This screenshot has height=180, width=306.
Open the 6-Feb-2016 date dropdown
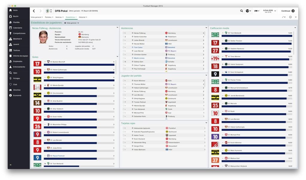coord(270,11)
